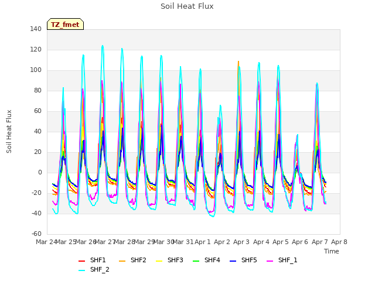Click the 60 y-axis tick value
This screenshot has width=375, height=281.
click(37, 111)
